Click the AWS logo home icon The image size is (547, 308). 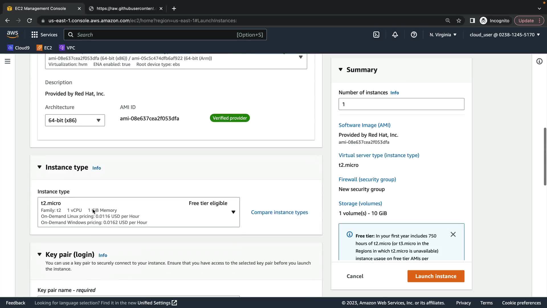point(13,34)
